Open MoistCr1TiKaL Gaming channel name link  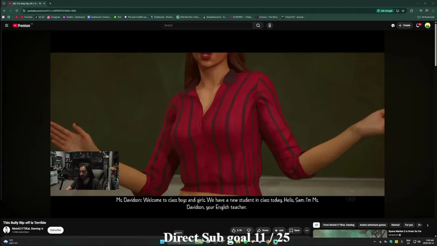(x=26, y=229)
